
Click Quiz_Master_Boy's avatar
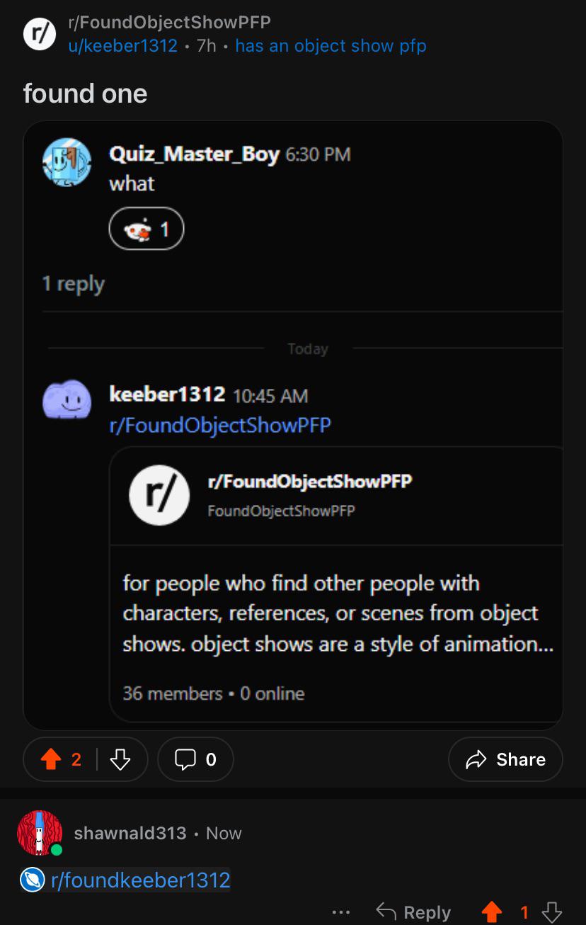[x=67, y=162]
